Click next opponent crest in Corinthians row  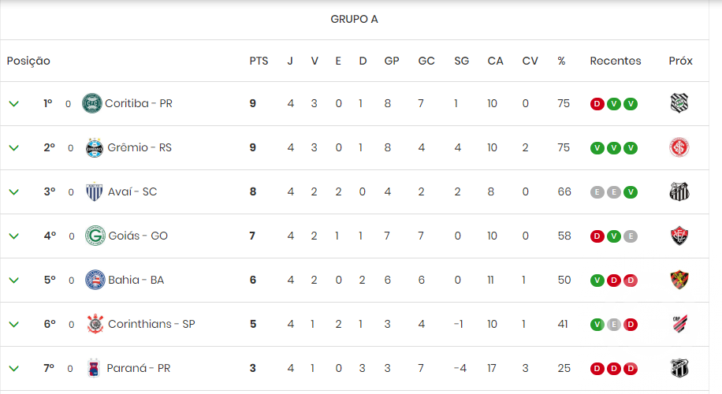point(679,324)
